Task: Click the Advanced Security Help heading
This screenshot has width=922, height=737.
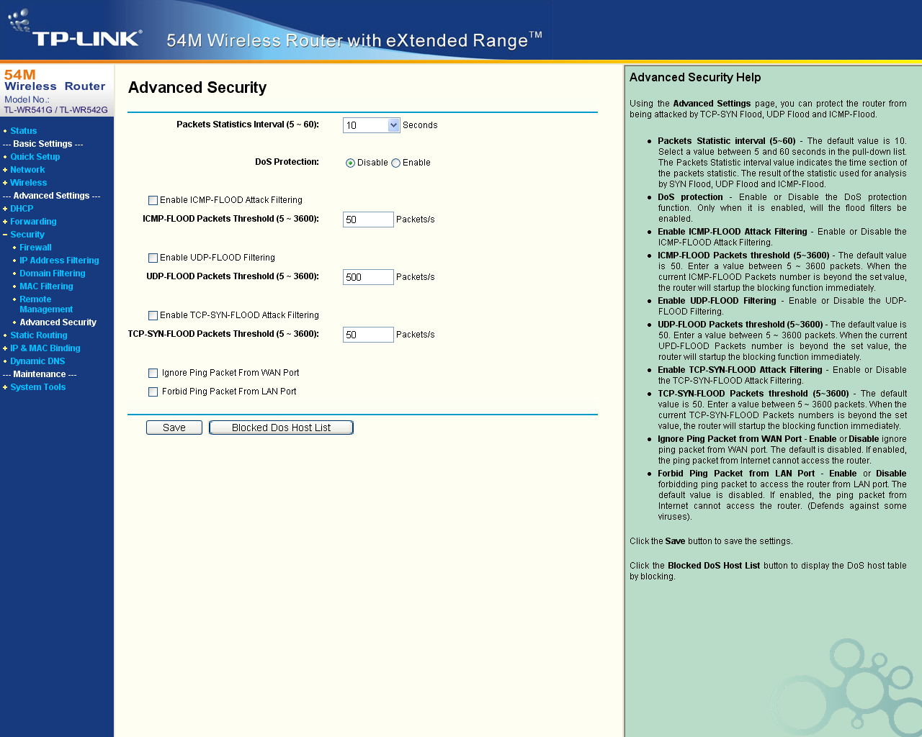Action: [x=695, y=78]
